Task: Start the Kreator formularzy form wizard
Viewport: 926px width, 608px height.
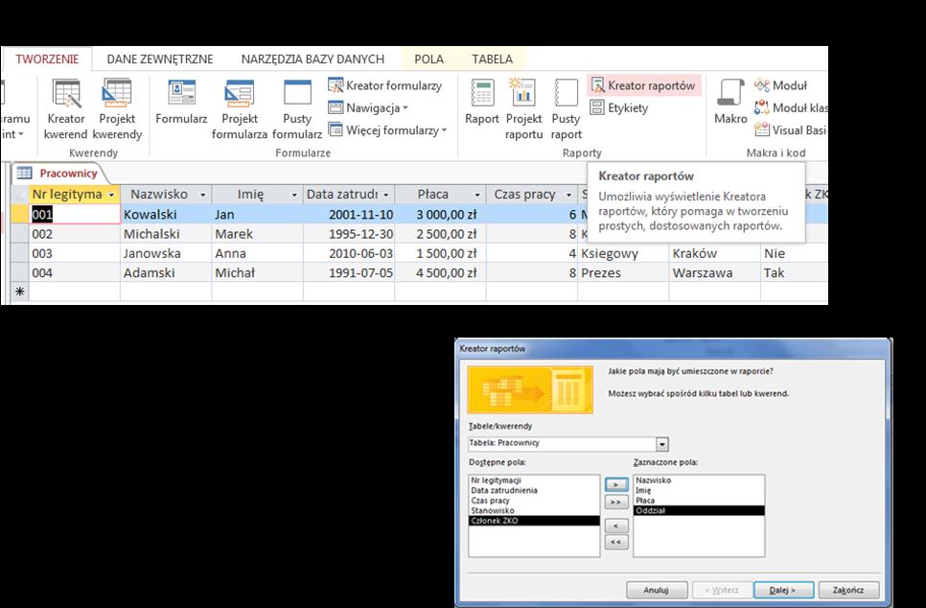Action: click(385, 85)
